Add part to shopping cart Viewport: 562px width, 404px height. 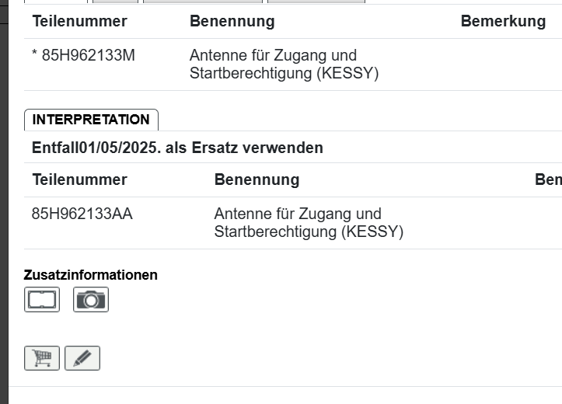[42, 358]
